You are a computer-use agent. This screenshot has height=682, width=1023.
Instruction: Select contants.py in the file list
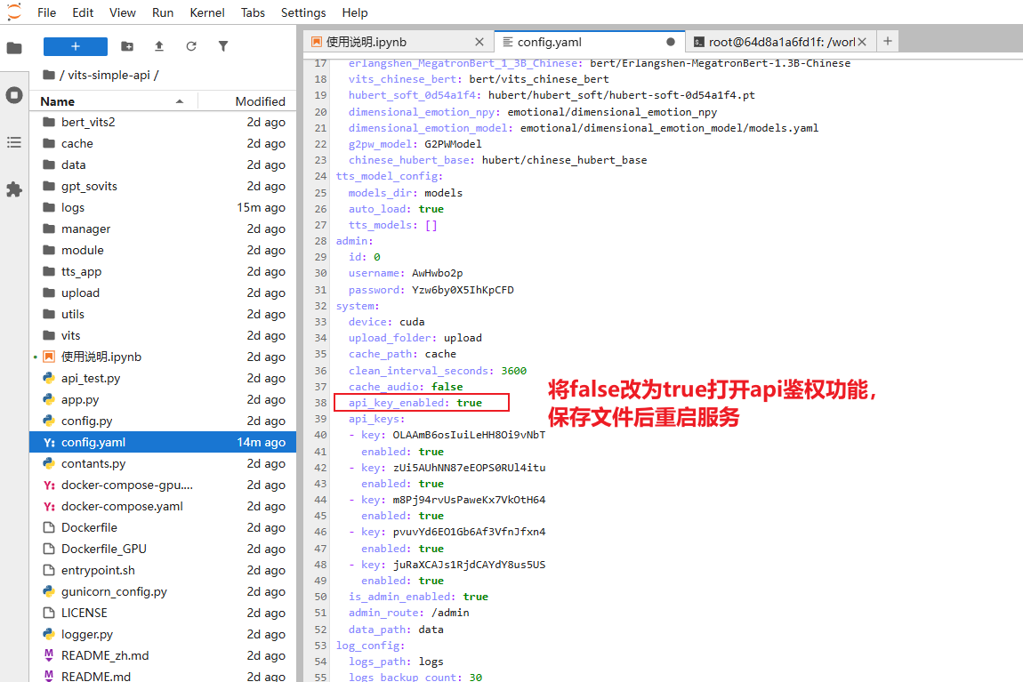coord(163,463)
